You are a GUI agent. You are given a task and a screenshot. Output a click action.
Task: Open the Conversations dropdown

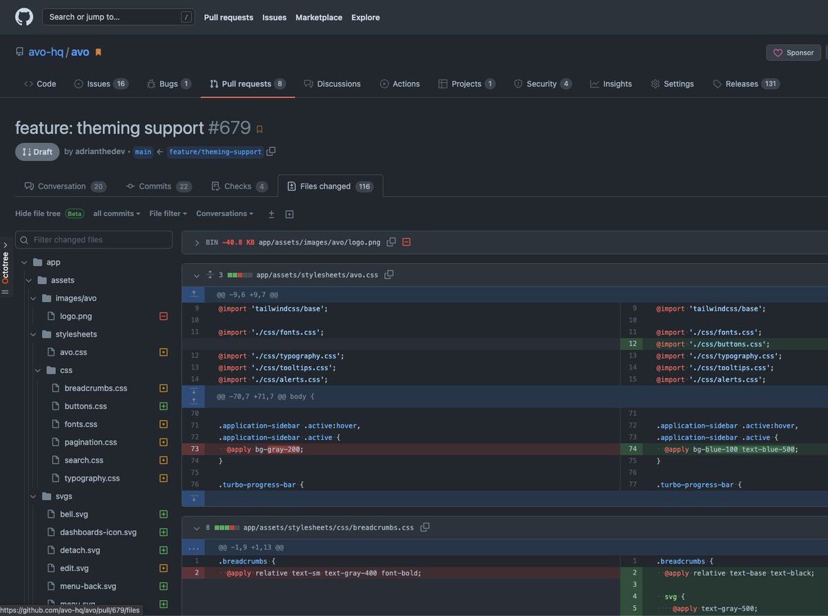coord(224,213)
